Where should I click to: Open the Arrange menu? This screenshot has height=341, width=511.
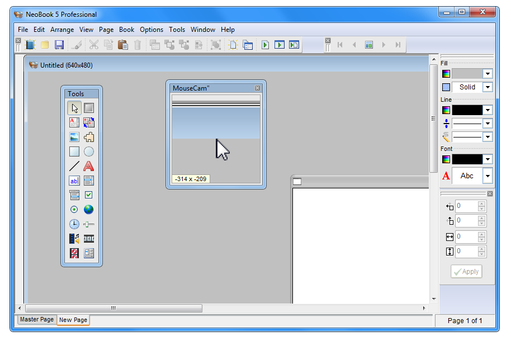click(62, 30)
